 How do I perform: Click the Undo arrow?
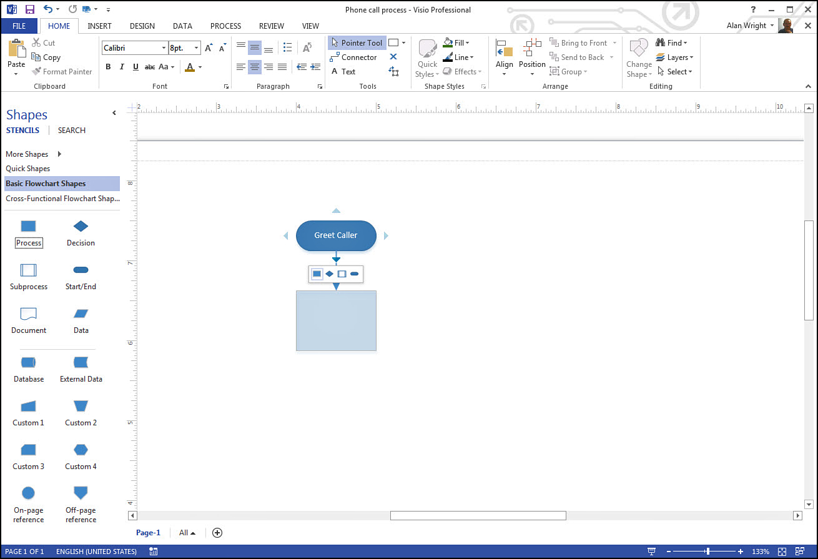point(48,9)
